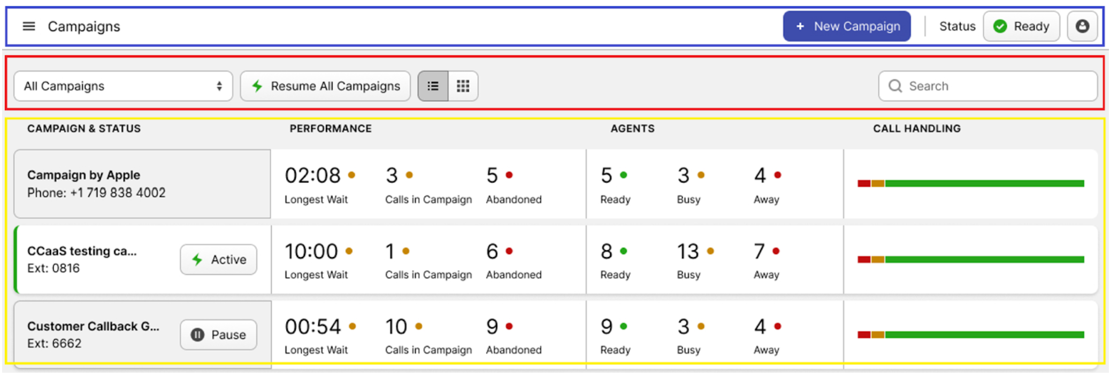The height and width of the screenshot is (377, 1110).
Task: Select the Campaign by Apple row
Action: [x=142, y=183]
